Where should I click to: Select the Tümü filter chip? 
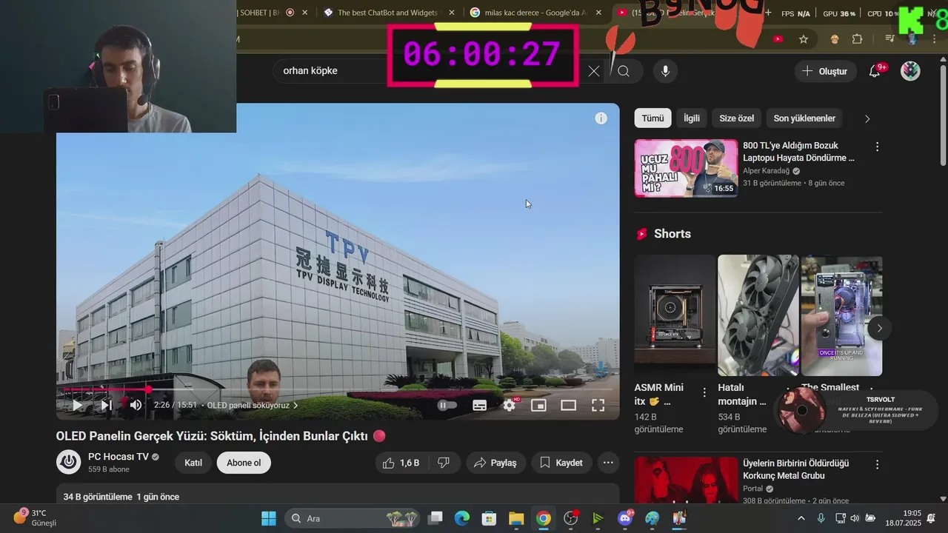[x=652, y=118]
